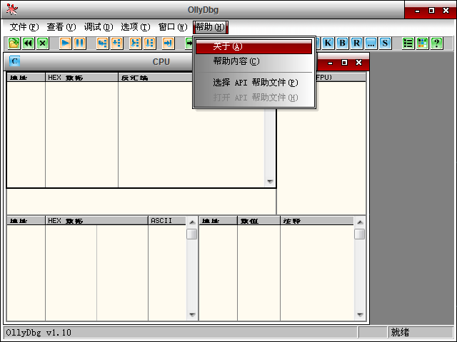Click the Close program X toolbar icon
Screen dimensions: 457x342
[x=43, y=43]
